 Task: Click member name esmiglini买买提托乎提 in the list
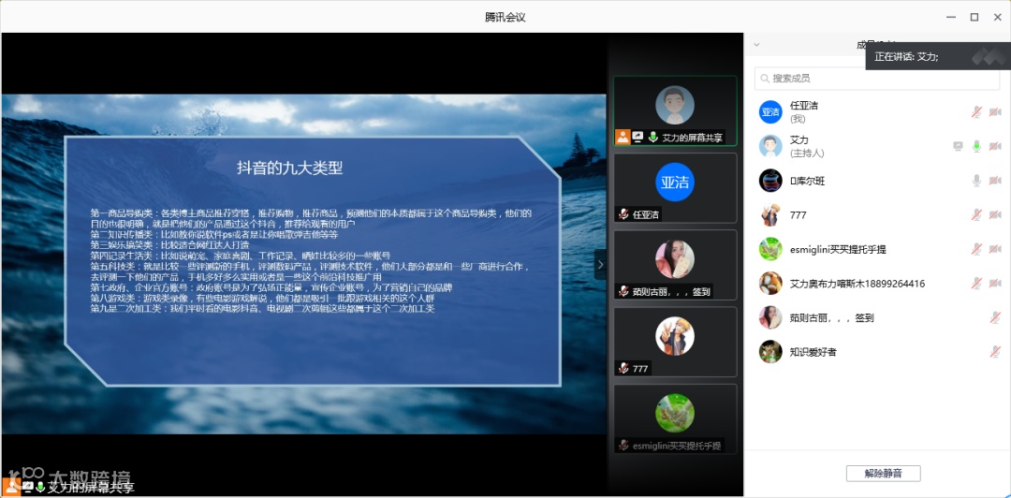[x=838, y=250]
